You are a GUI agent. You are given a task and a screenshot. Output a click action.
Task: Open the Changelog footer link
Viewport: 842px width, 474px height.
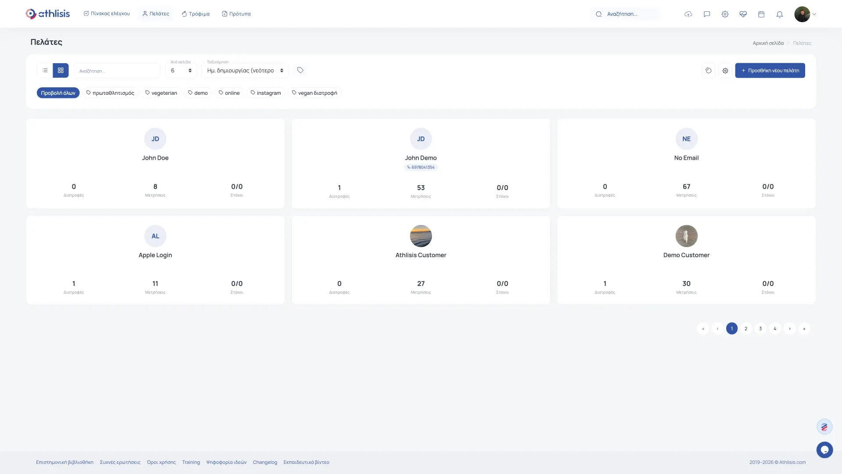(x=265, y=462)
